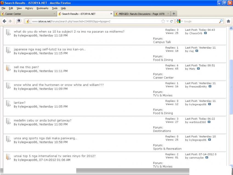Open thread 'medellin cebu or anda bohol getaway?'
This screenshot has width=233, height=175.
tap(42, 120)
